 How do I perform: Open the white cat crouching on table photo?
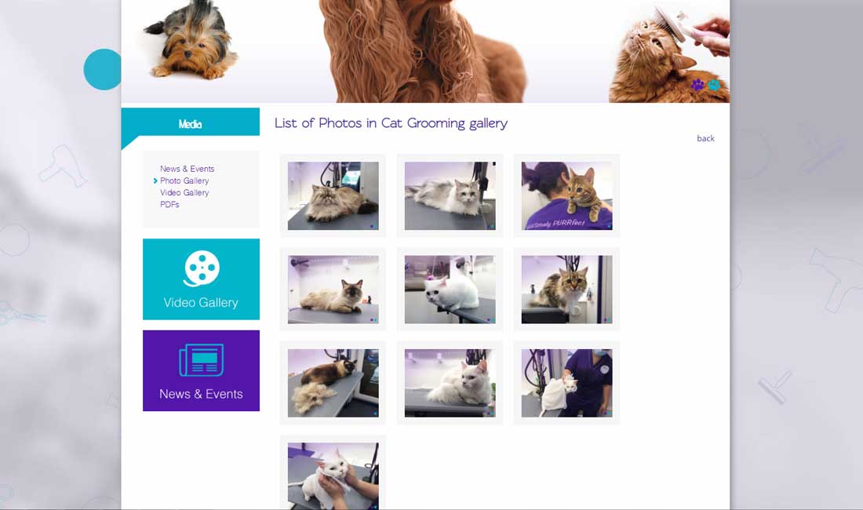450,290
